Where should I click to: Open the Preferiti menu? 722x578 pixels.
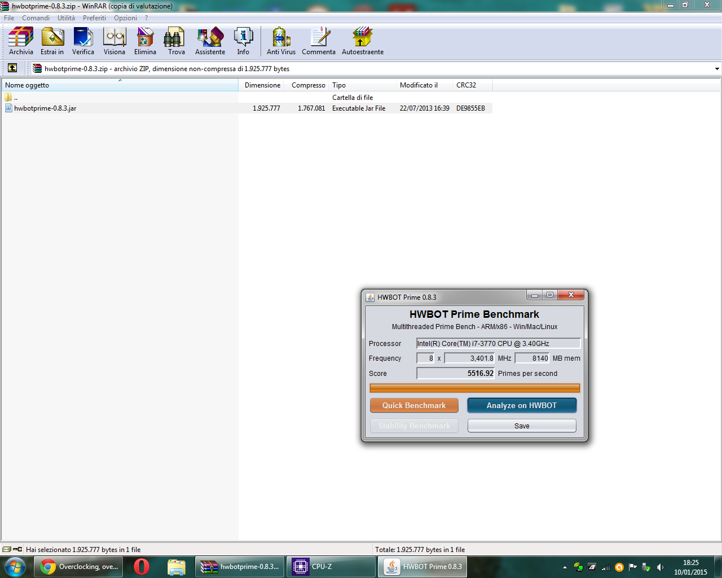[x=94, y=18]
